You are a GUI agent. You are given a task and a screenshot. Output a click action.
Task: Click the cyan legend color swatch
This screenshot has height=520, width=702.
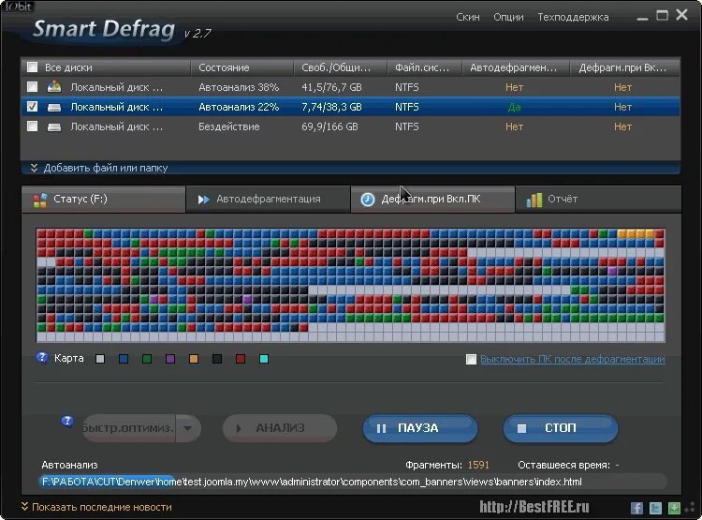(264, 359)
